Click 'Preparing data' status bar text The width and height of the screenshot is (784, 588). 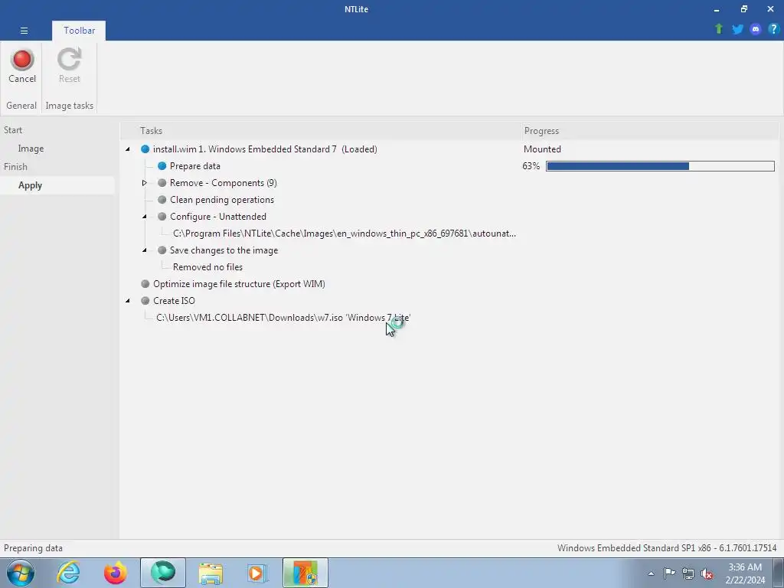click(33, 548)
